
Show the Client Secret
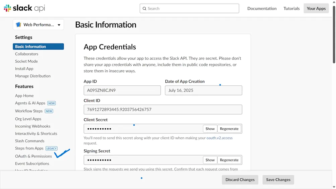(x=210, y=129)
